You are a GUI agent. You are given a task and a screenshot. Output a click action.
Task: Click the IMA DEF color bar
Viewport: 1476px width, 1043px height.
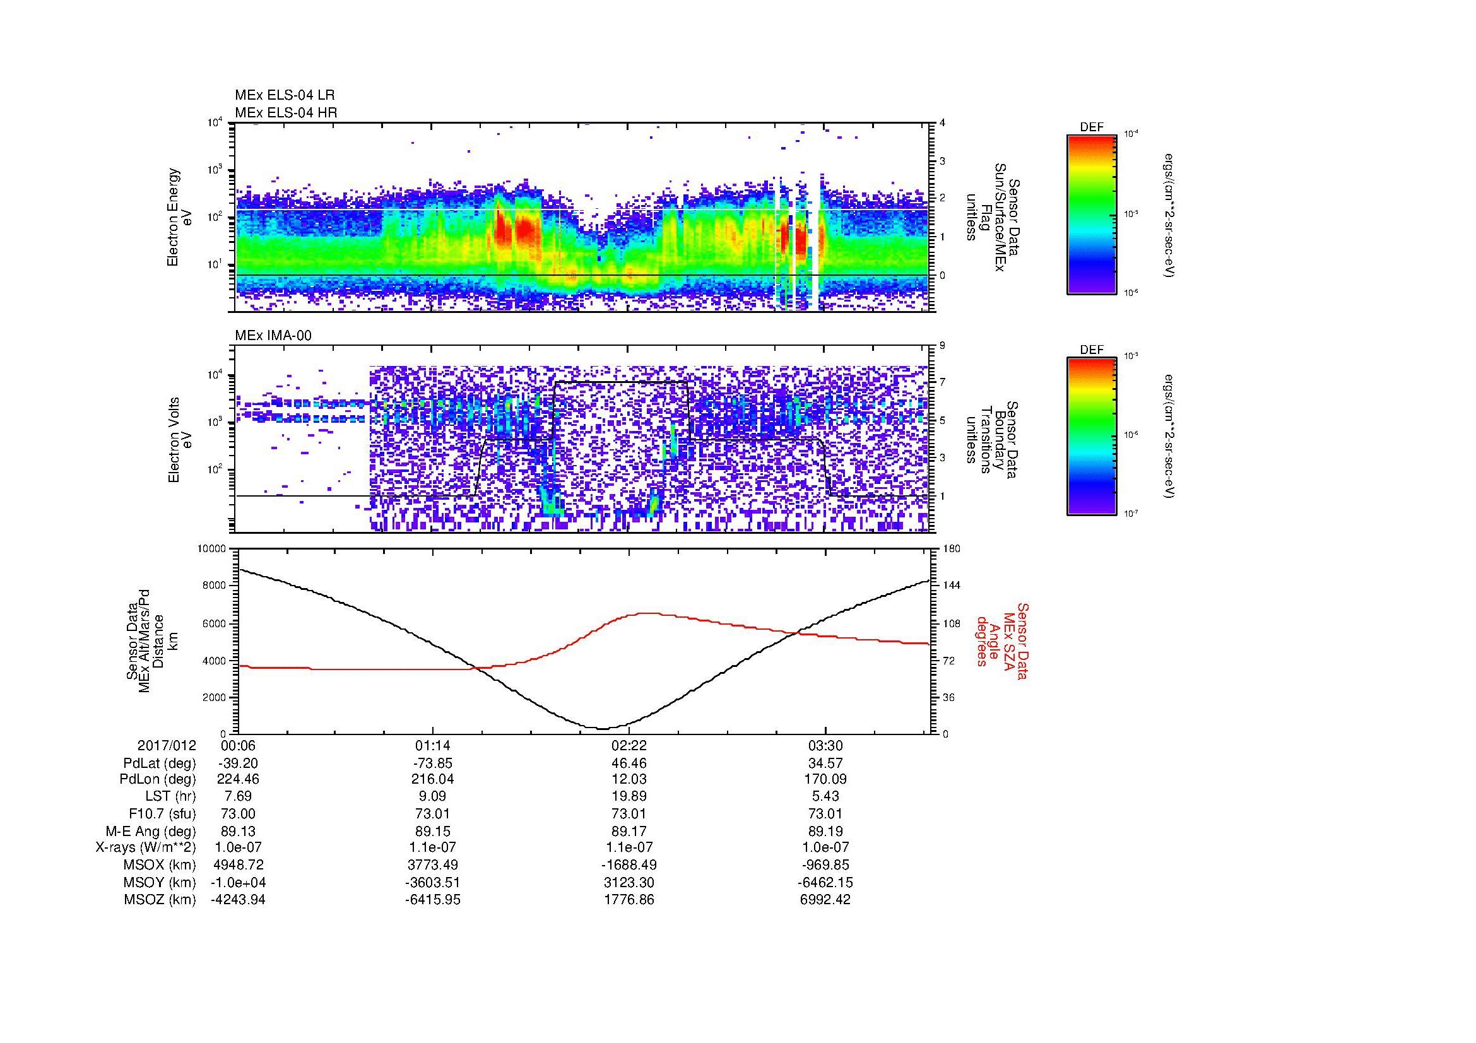1092,437
